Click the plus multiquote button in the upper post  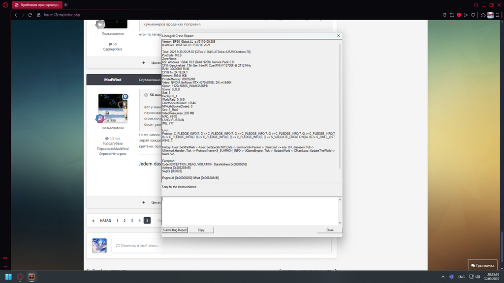tap(144, 62)
